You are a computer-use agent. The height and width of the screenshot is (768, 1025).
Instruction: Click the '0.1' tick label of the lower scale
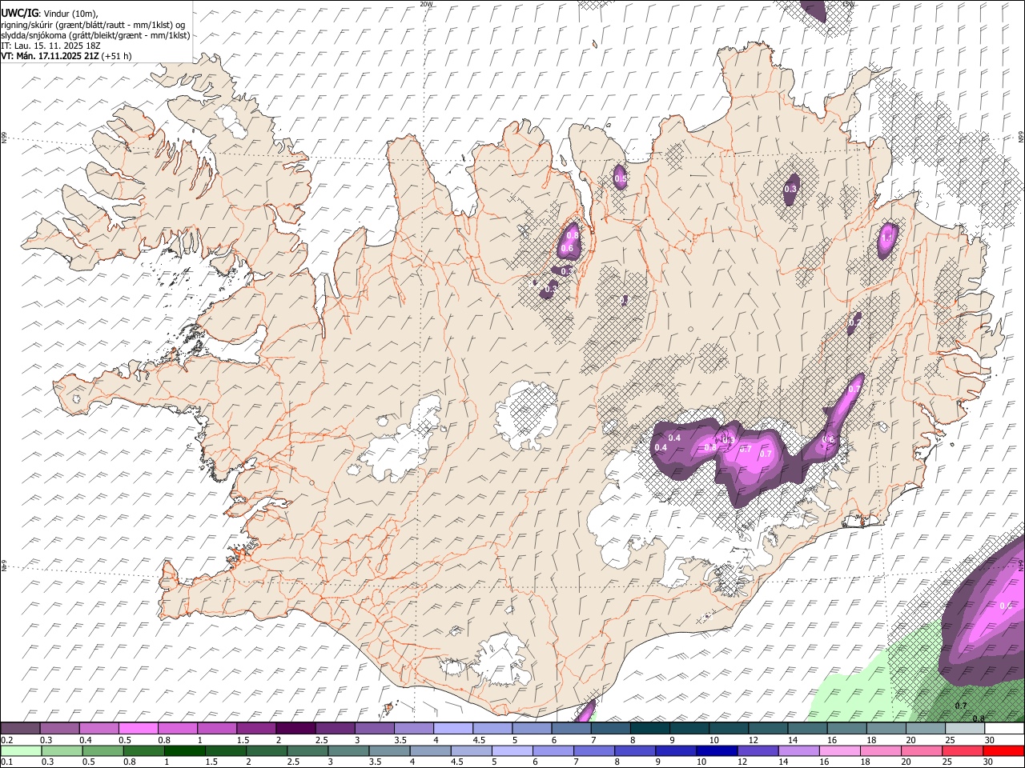pyautogui.click(x=6, y=762)
